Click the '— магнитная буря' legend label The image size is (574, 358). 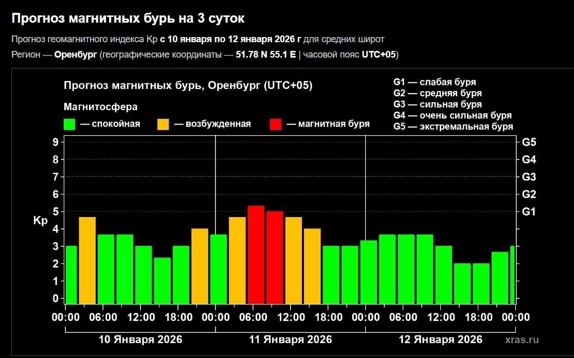328,124
